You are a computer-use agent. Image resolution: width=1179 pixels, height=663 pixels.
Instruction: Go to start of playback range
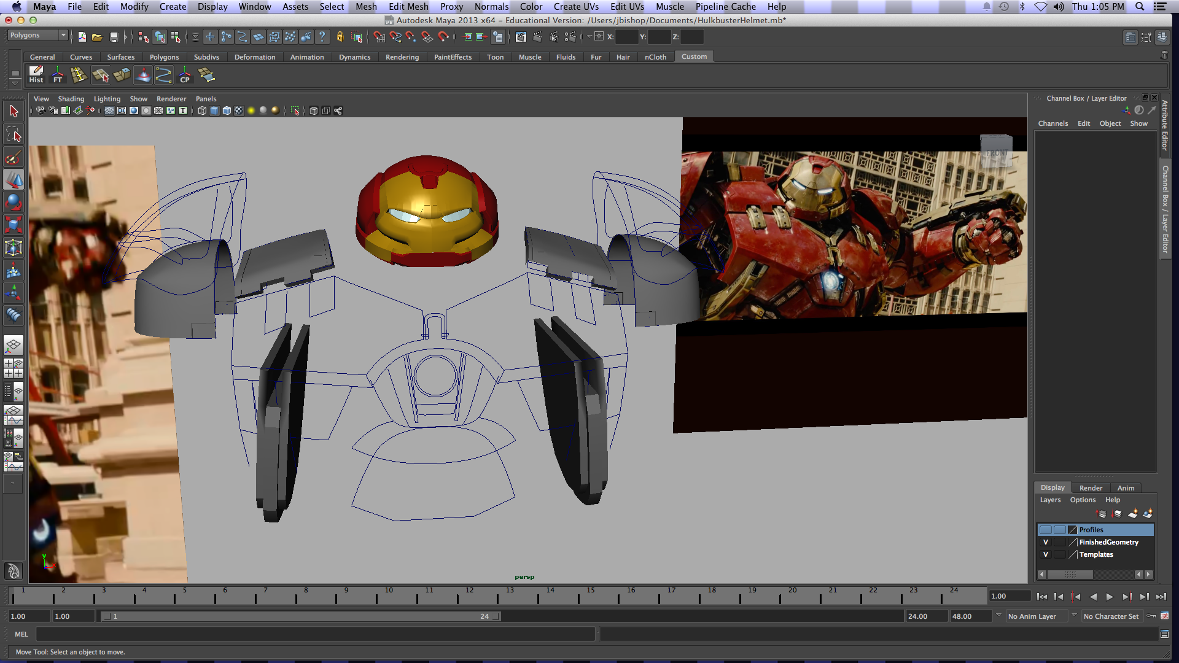(1042, 597)
